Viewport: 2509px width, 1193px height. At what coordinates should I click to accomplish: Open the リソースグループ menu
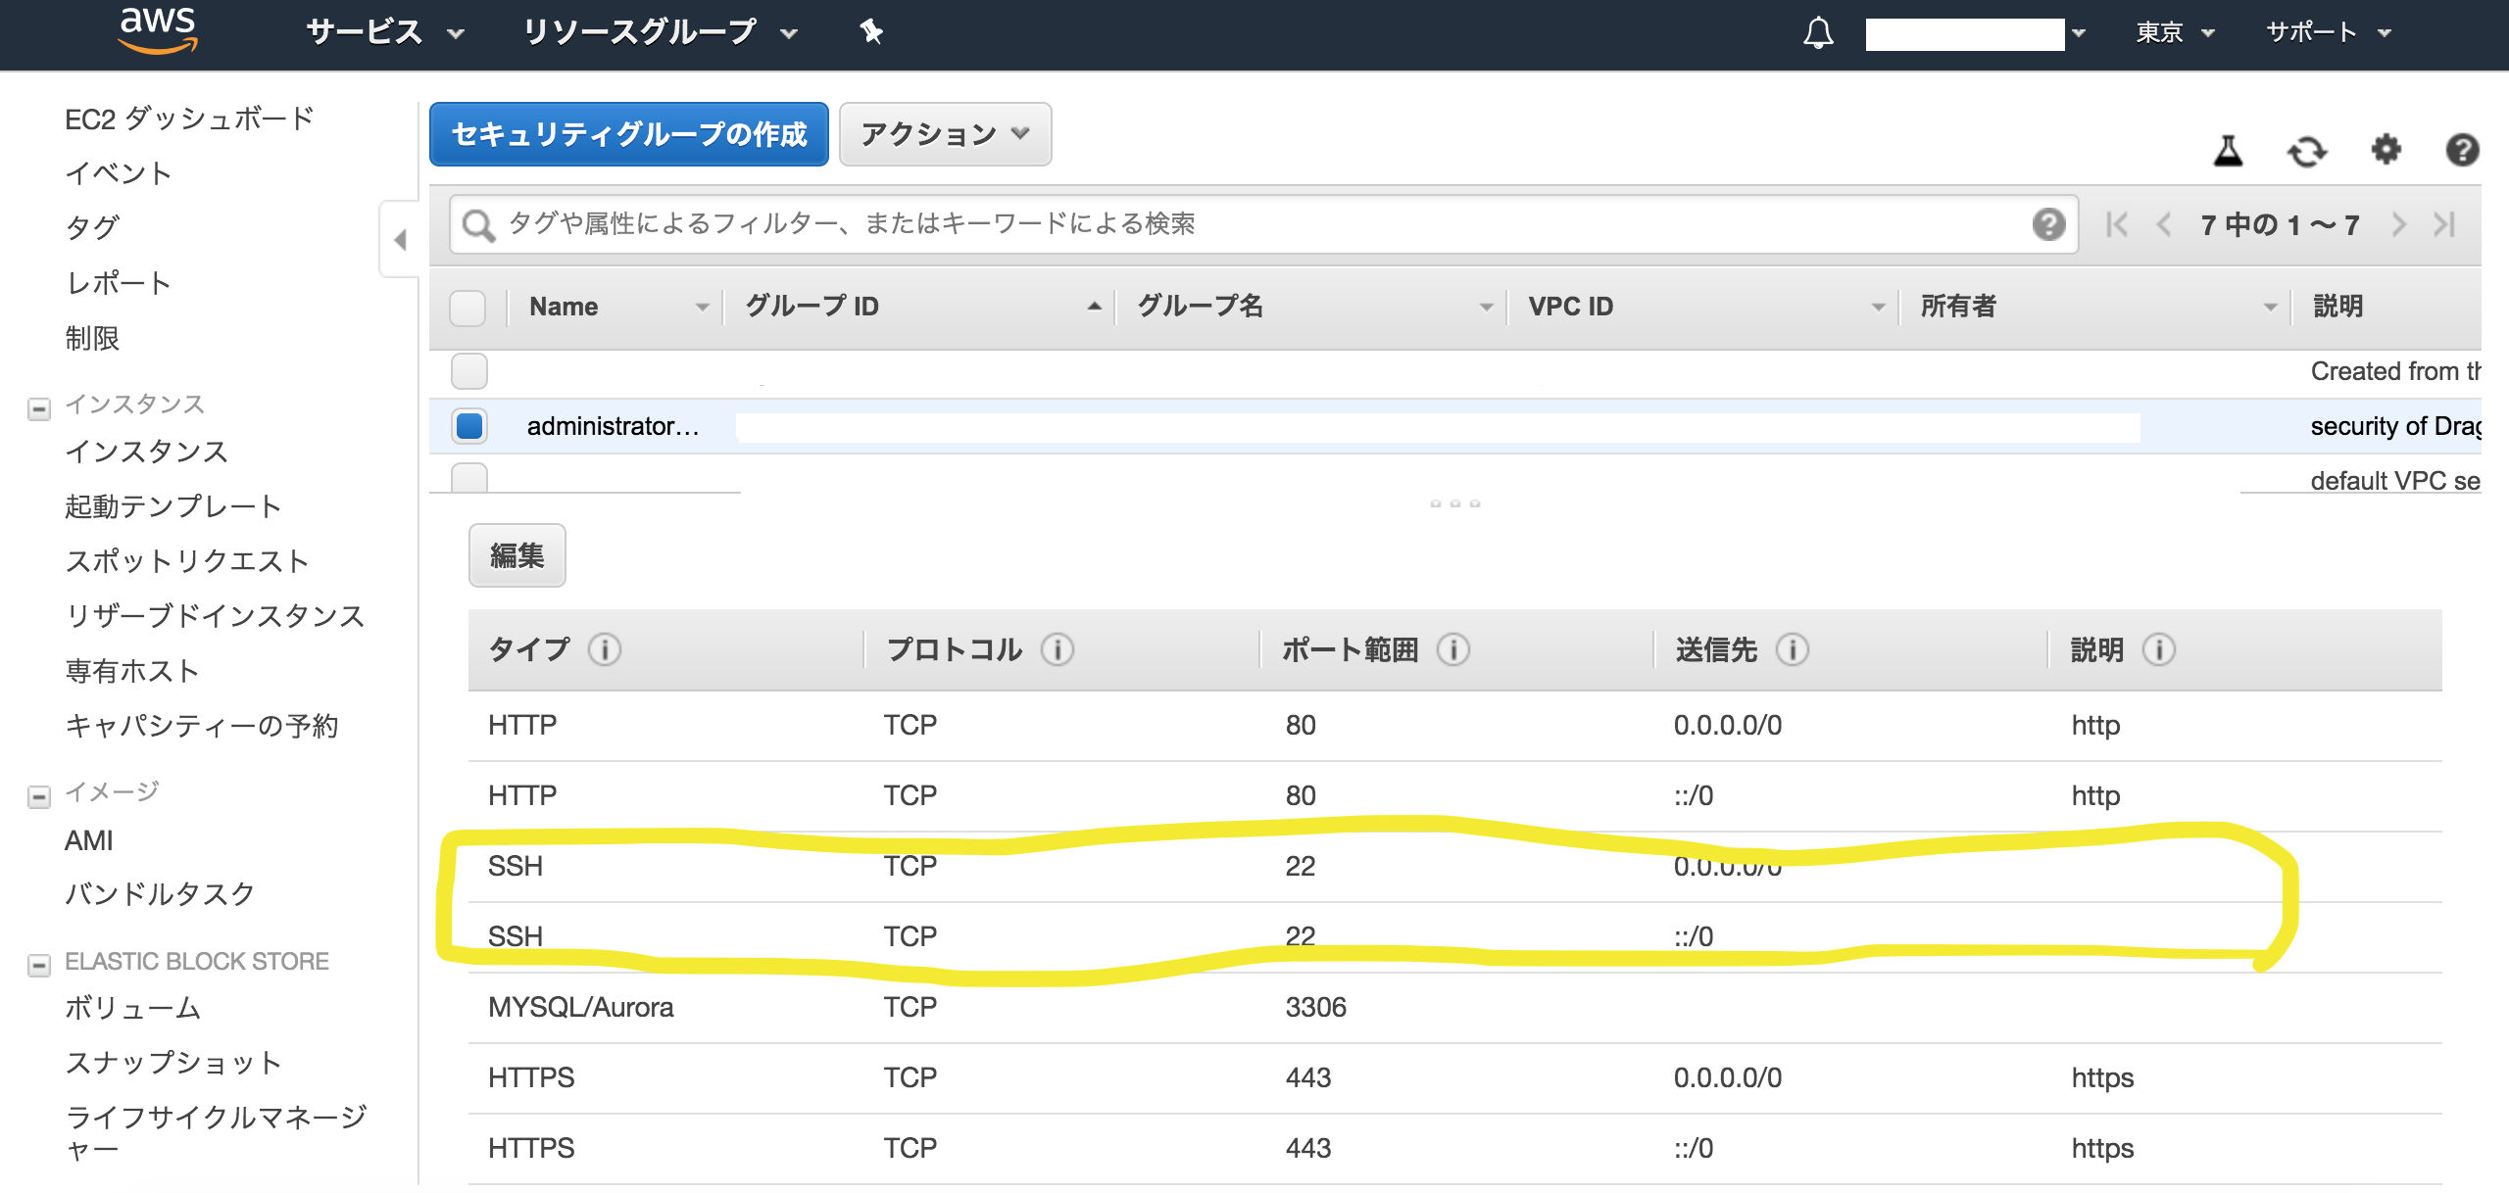(x=659, y=33)
